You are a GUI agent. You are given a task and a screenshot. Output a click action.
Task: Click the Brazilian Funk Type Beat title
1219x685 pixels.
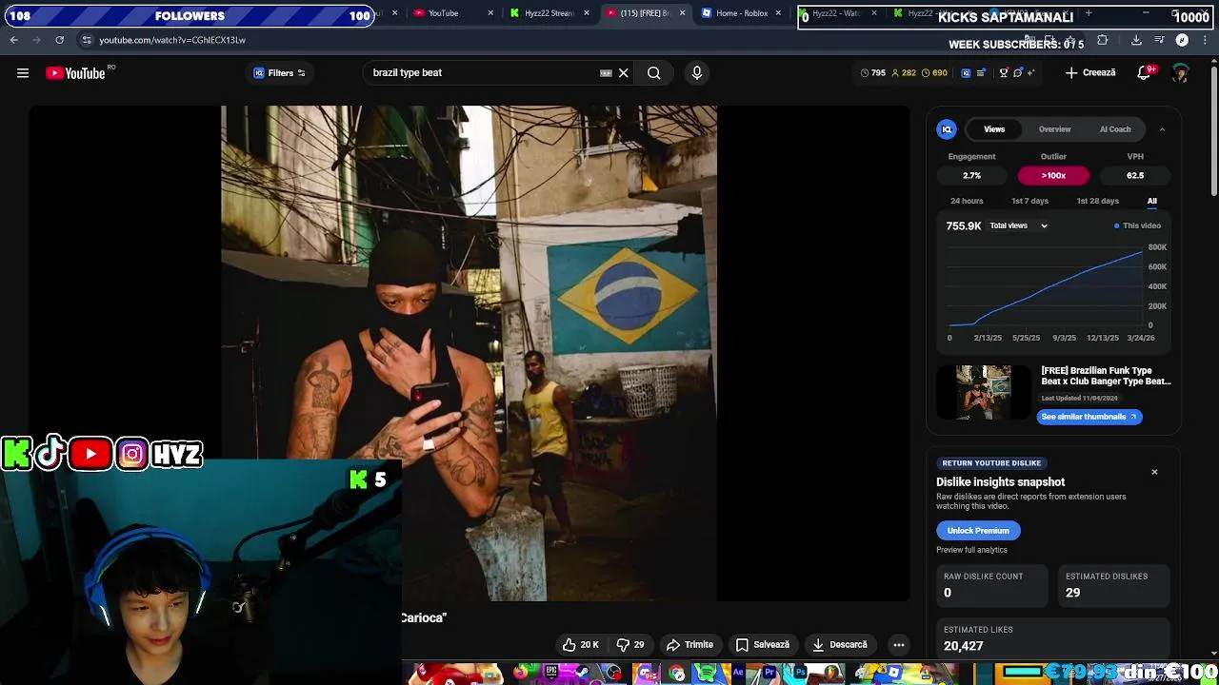1106,376
